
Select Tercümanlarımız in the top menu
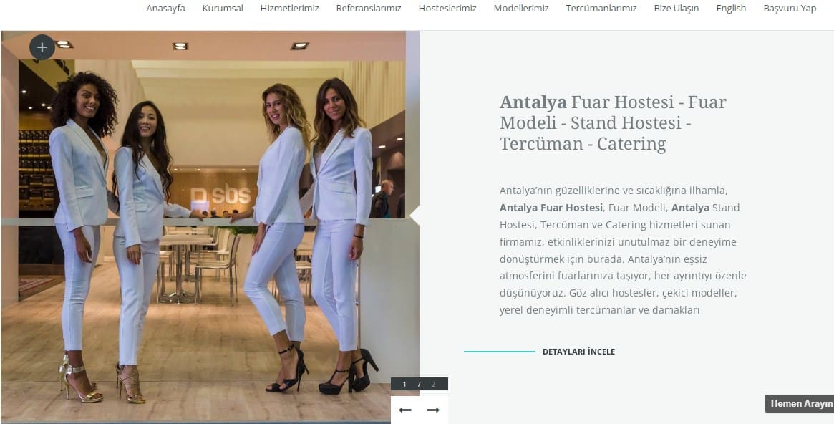coord(601,8)
